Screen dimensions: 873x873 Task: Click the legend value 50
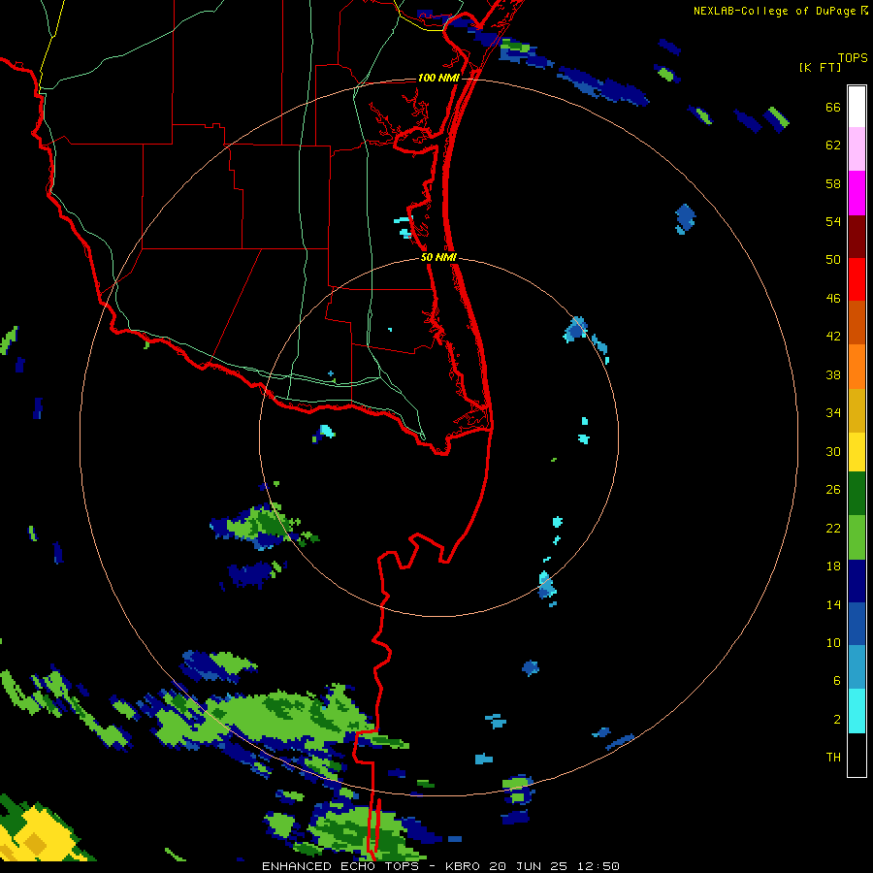pos(833,259)
